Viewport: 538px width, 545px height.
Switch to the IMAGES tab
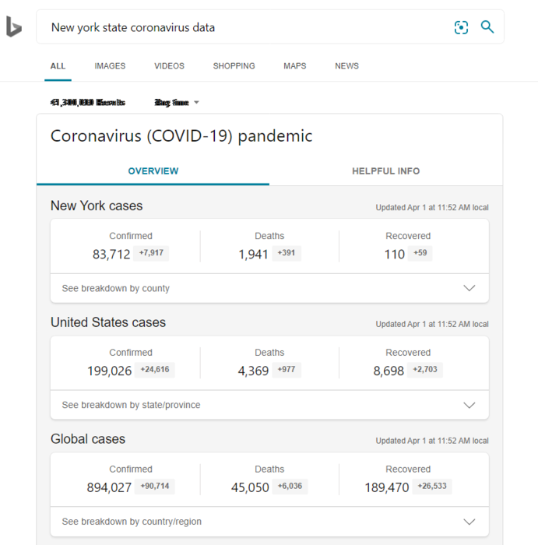pyautogui.click(x=110, y=66)
